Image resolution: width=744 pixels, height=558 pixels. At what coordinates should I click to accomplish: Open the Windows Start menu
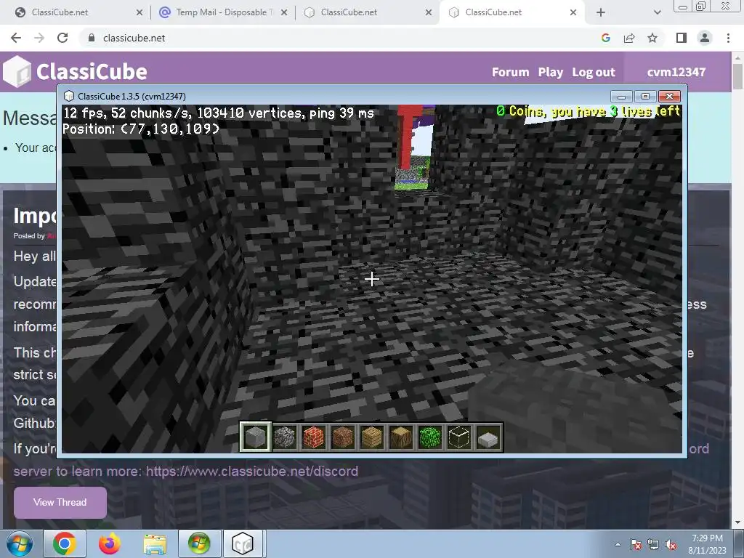click(20, 543)
